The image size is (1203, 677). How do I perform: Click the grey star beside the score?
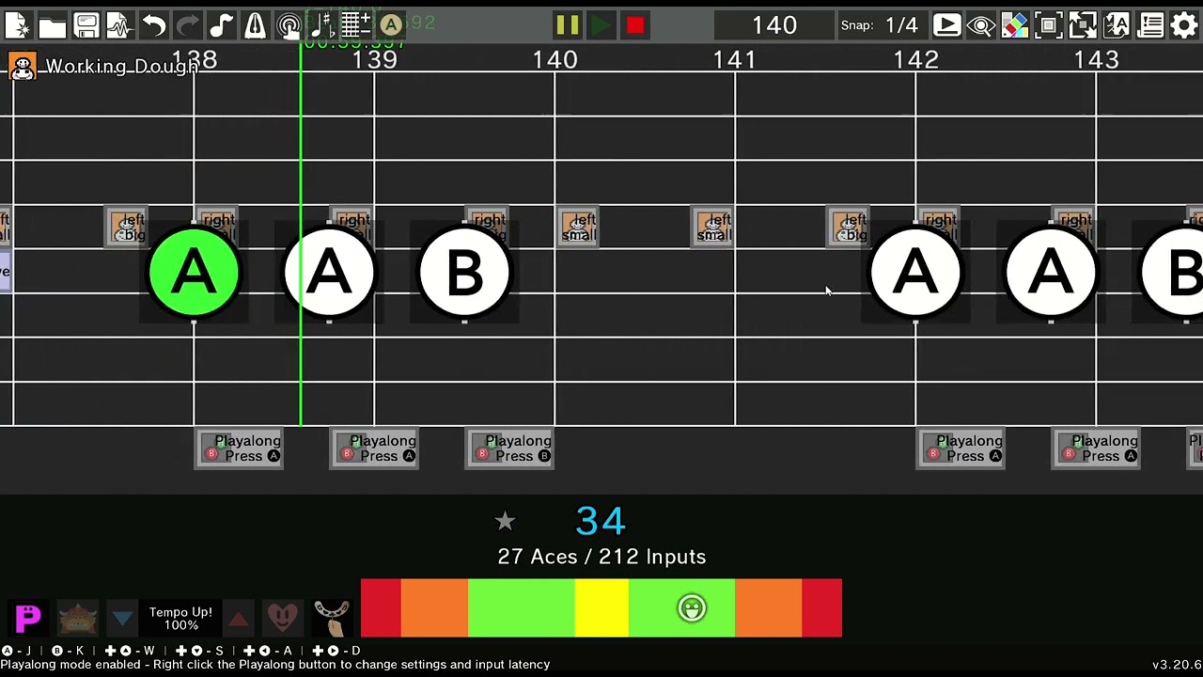(505, 520)
